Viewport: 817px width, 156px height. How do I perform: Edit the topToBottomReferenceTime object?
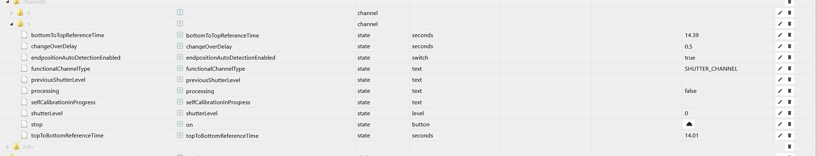780,135
